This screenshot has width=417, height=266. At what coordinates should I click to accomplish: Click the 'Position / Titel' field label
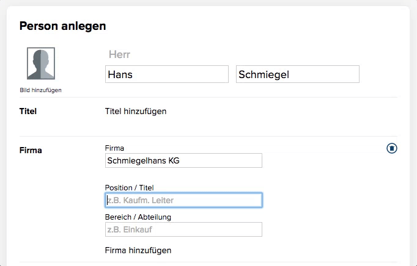tap(133, 187)
